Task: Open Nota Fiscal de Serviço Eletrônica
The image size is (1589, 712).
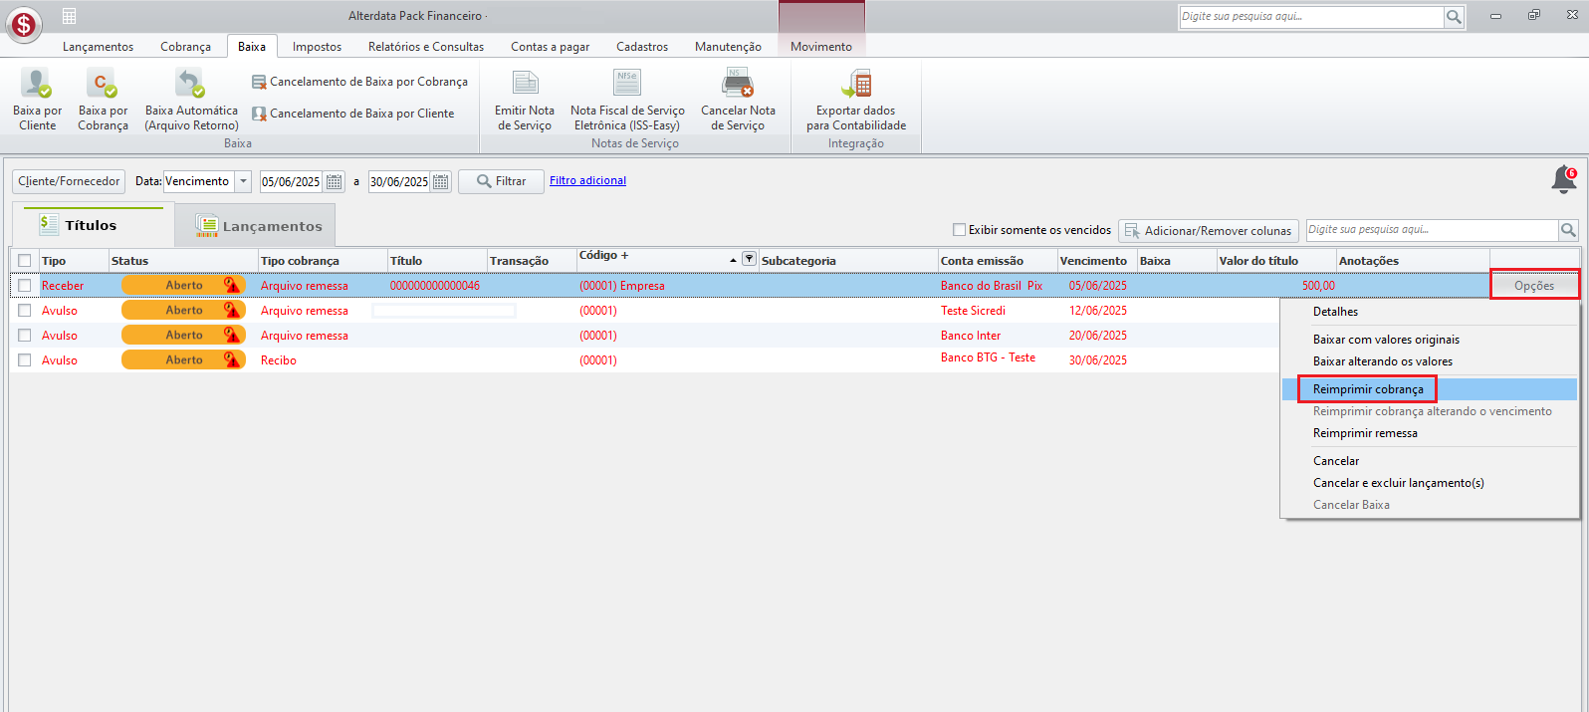Action: (x=627, y=84)
